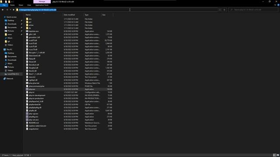Refresh the current folder view
This screenshot has width=280, height=157.
224,10
